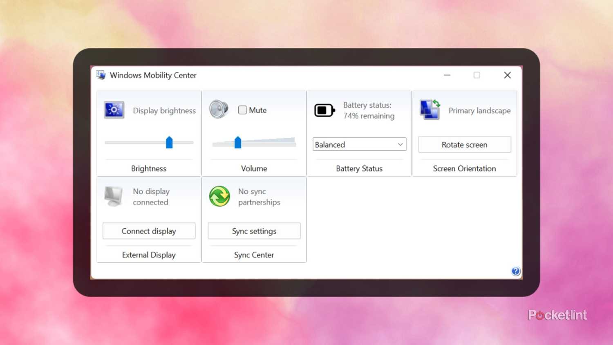613x345 pixels.
Task: Click the external display monitor icon
Action: 114,195
